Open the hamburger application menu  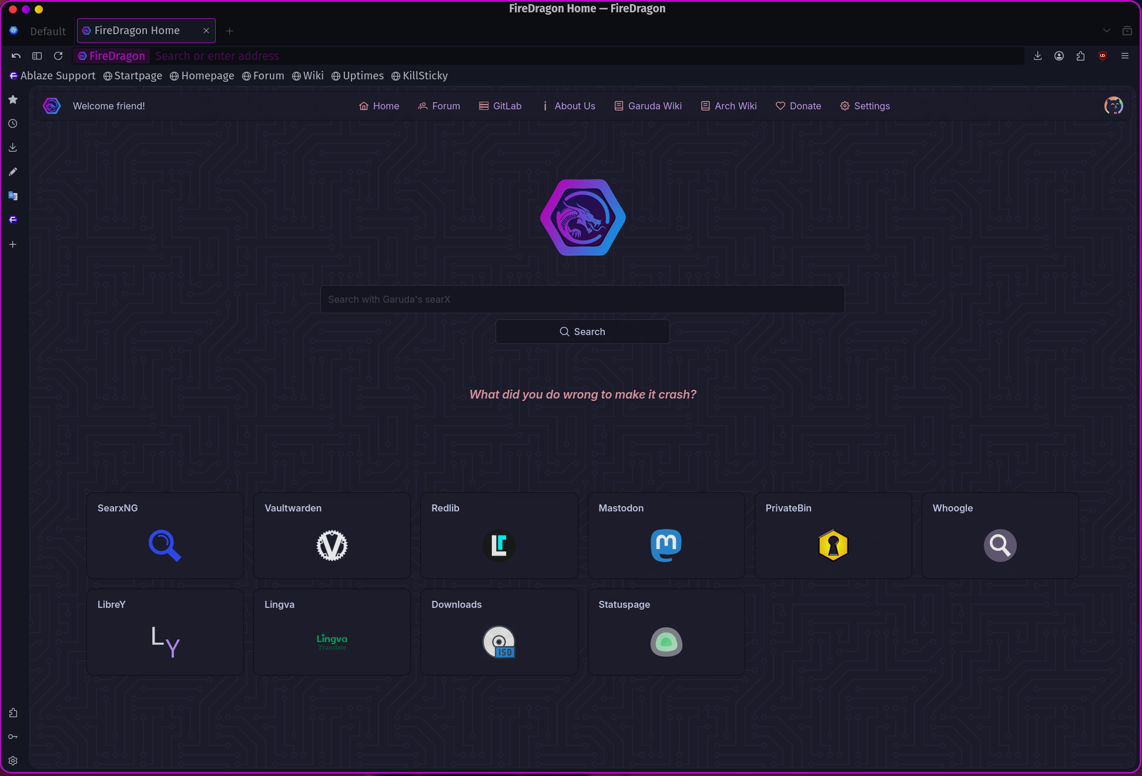click(1125, 56)
